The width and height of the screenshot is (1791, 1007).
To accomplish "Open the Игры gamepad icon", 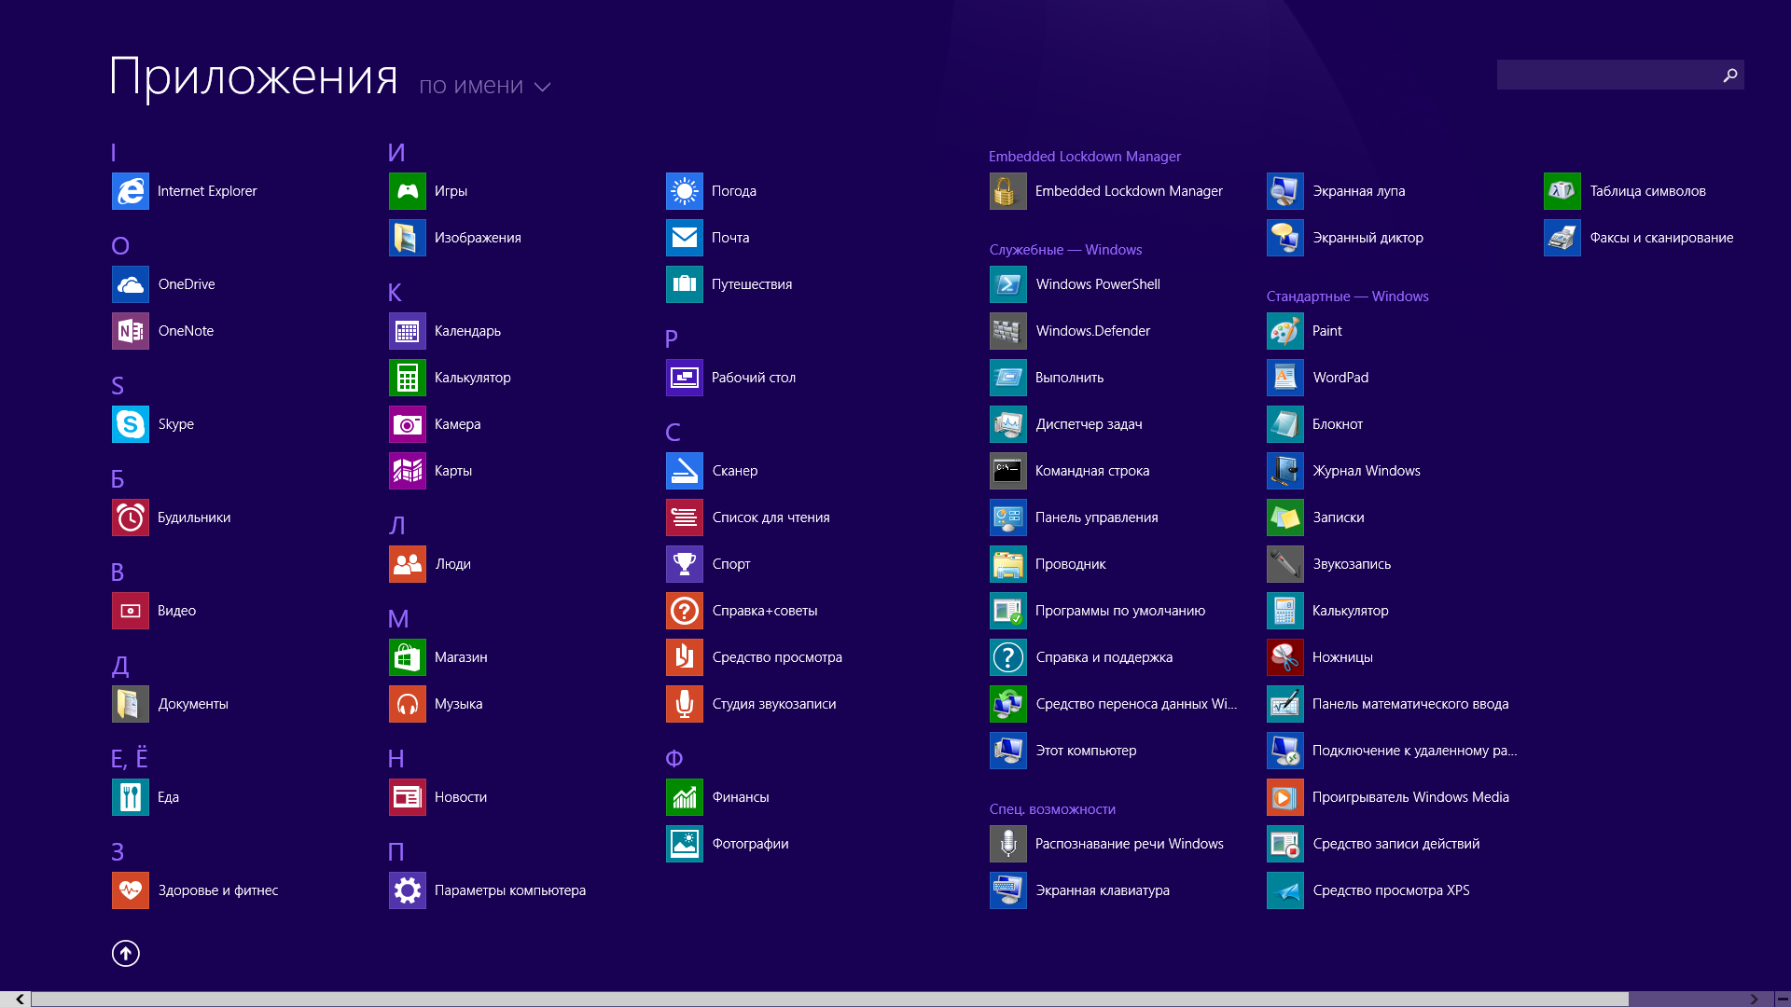I will point(408,191).
